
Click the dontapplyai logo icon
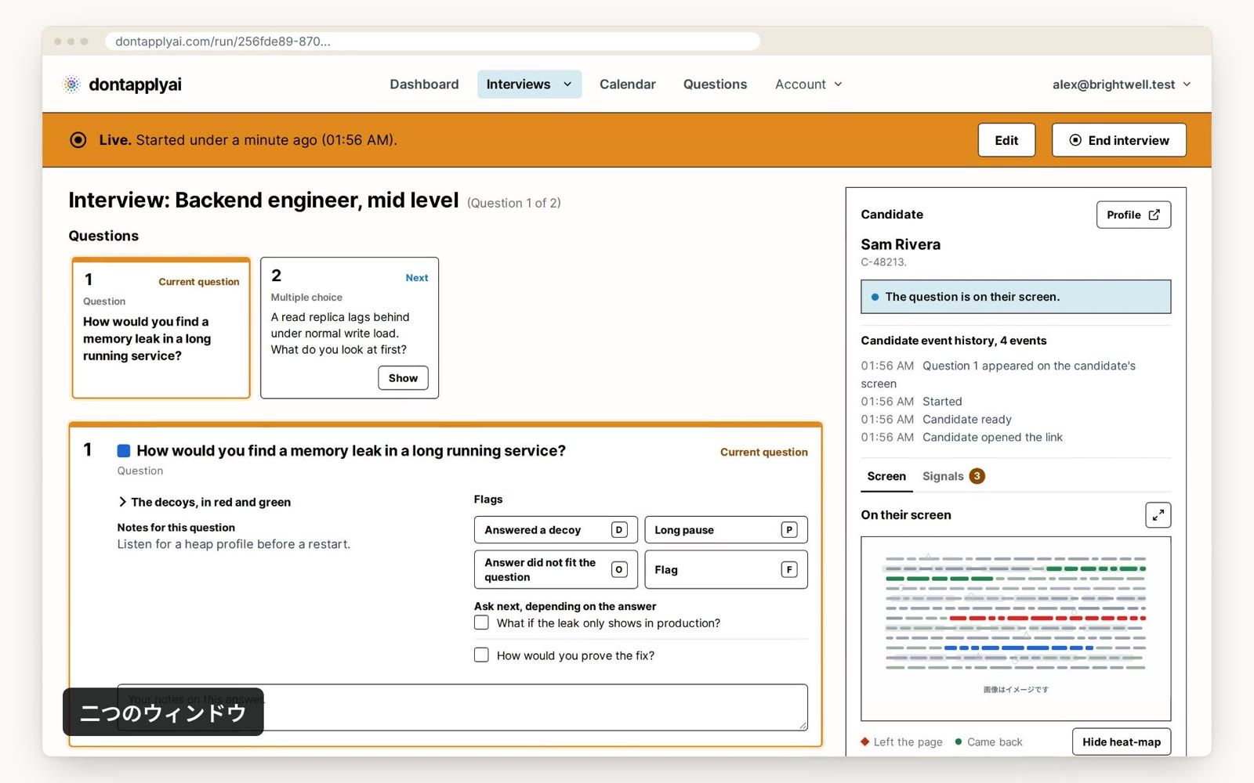point(71,85)
